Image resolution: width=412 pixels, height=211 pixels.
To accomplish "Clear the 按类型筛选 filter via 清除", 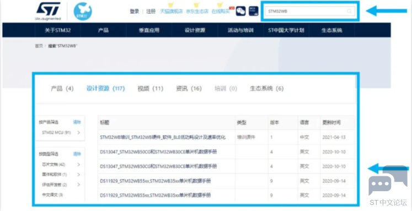I will pos(77,154).
